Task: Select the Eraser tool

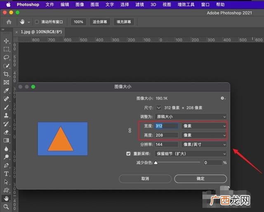Action: [7, 132]
